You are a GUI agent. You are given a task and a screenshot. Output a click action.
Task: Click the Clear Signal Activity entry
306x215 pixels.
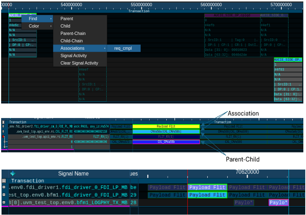[x=80, y=63]
